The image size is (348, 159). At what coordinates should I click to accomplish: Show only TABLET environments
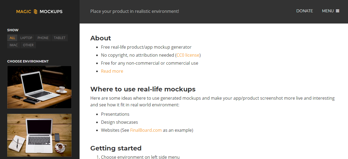point(59,38)
